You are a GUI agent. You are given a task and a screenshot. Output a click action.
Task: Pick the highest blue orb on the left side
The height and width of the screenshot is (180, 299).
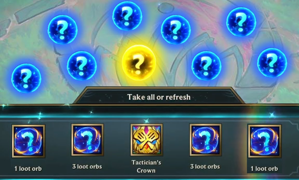(x=63, y=30)
